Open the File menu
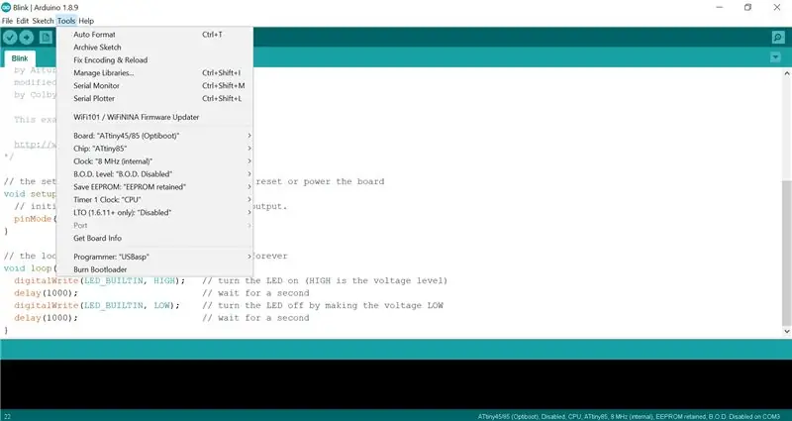 7,21
